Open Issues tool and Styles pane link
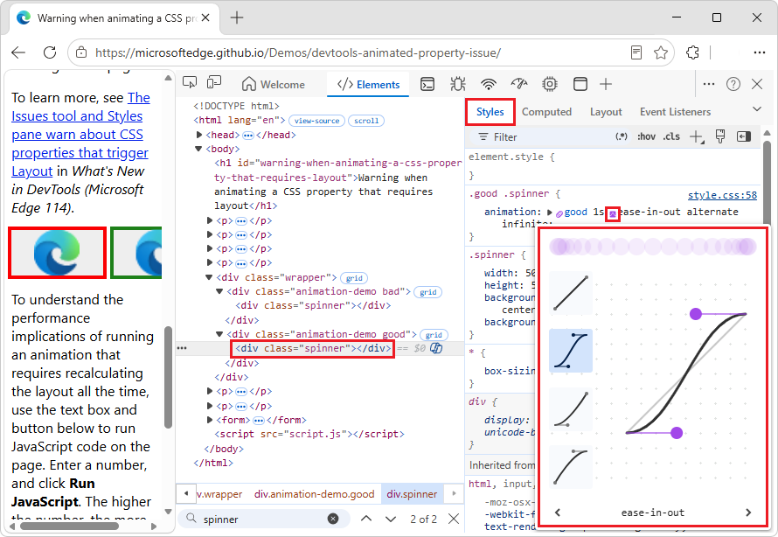778x537 pixels. coord(80,135)
